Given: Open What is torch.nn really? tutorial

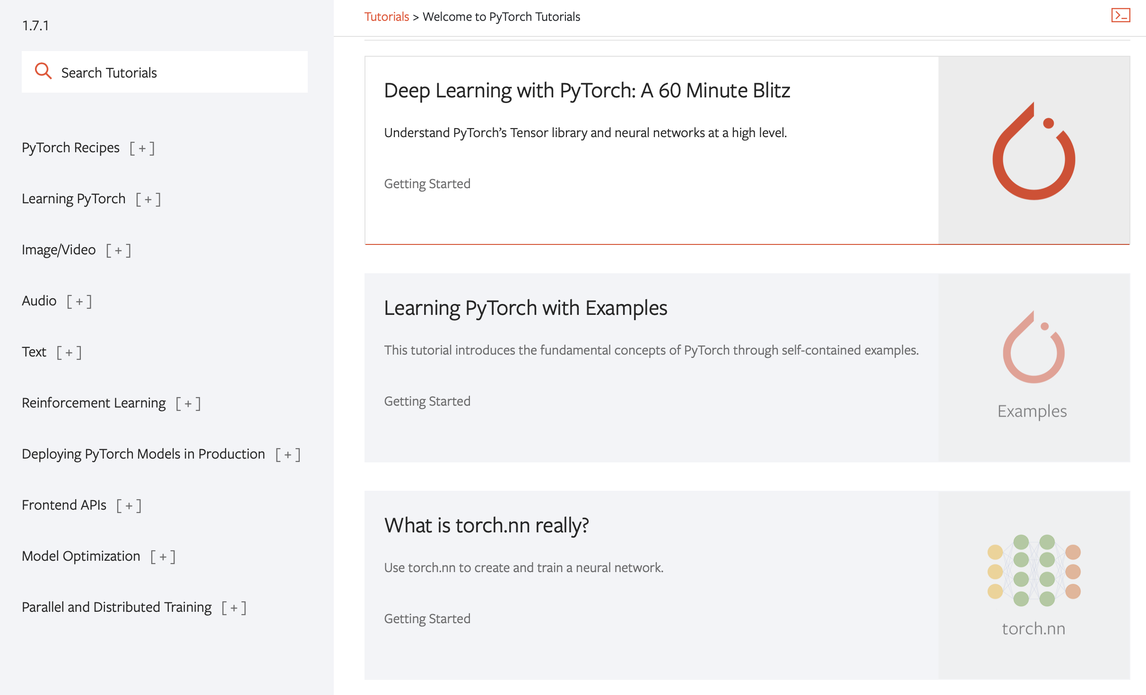Looking at the screenshot, I should click(x=486, y=525).
